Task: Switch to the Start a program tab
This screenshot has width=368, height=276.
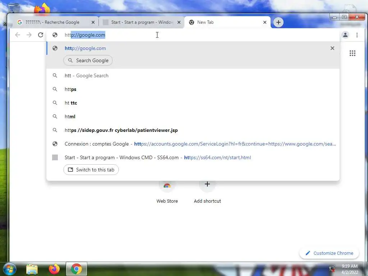Action: pos(142,22)
